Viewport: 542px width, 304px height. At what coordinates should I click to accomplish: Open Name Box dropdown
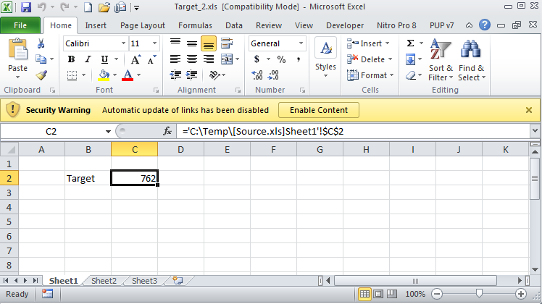(108, 131)
